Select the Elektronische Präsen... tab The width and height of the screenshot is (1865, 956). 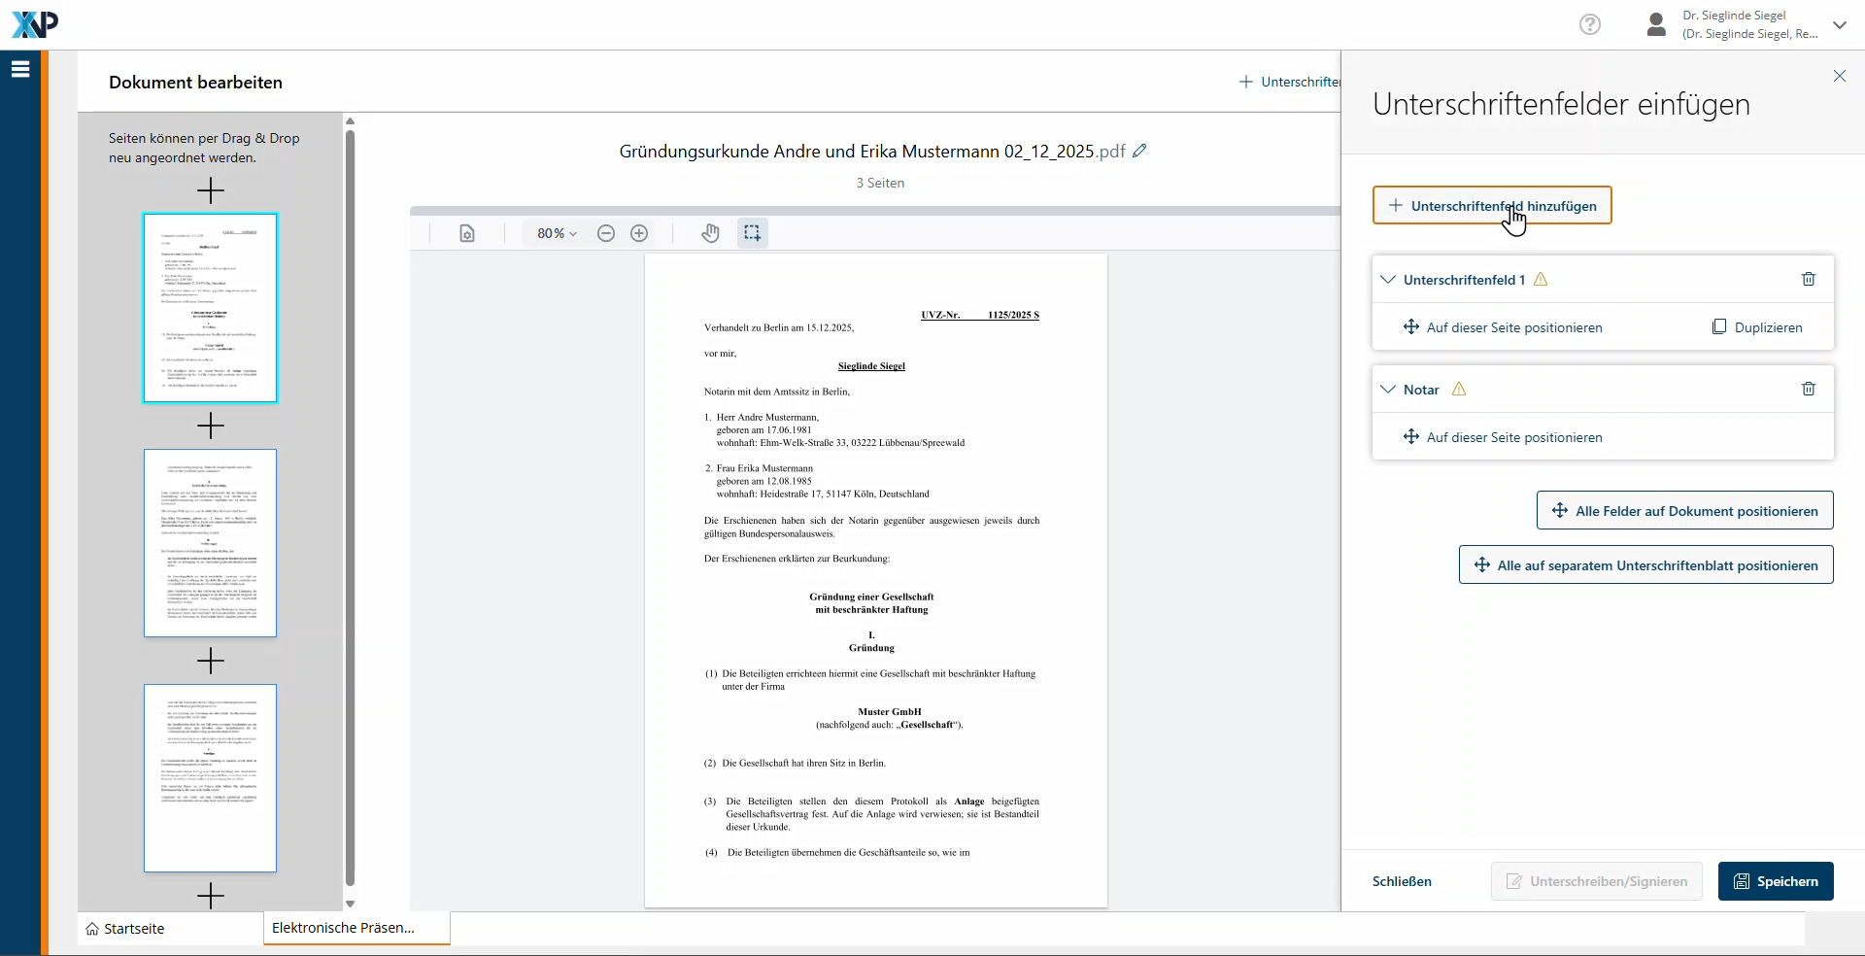(x=344, y=928)
